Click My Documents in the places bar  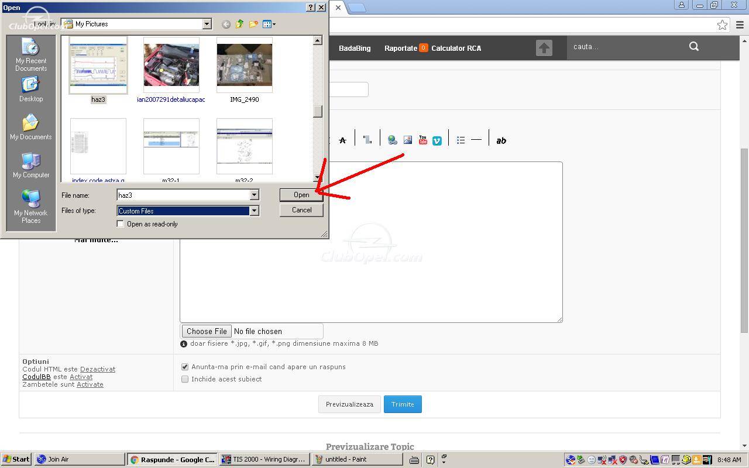coord(31,128)
